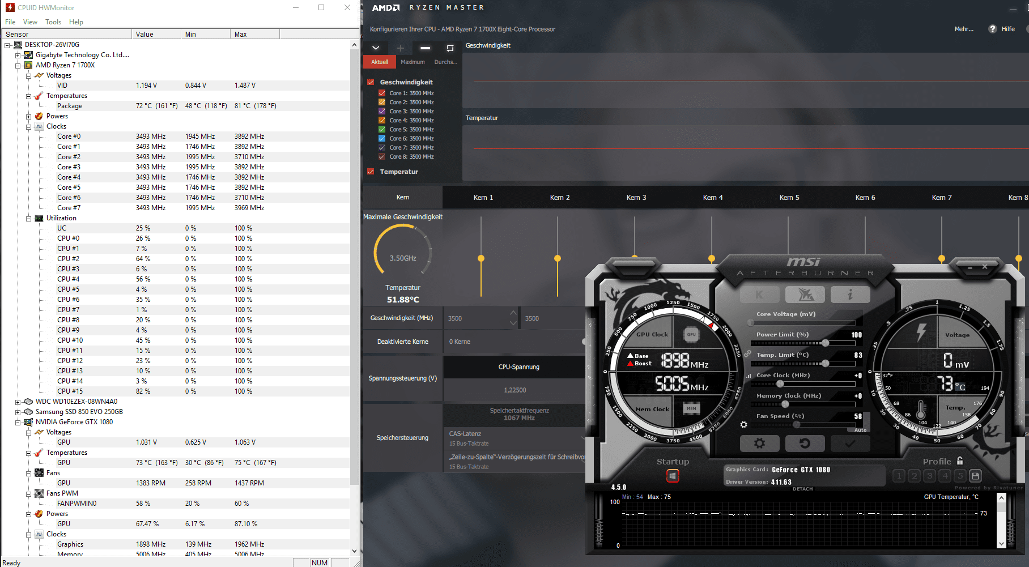
Task: Collapse AMD Ryzen 7 1700X node
Action: coord(18,66)
